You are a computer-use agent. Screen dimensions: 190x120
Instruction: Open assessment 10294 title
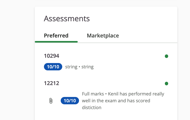pyautogui.click(x=52, y=56)
